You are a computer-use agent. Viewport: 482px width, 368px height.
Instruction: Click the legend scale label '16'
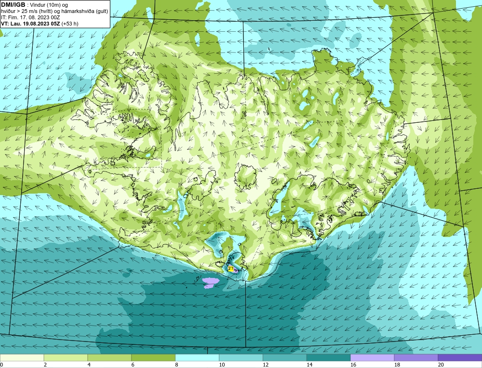(353, 365)
